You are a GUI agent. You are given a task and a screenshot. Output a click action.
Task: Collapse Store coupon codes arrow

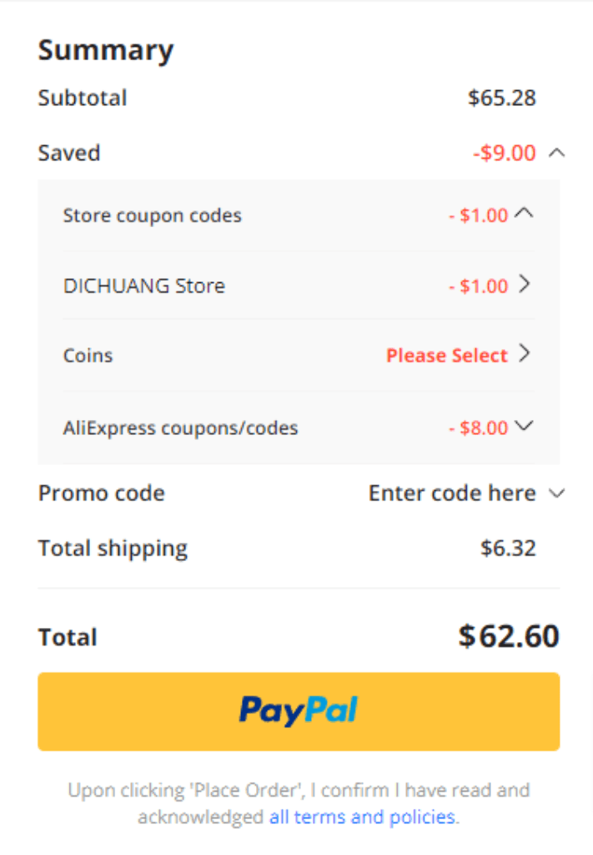(524, 213)
